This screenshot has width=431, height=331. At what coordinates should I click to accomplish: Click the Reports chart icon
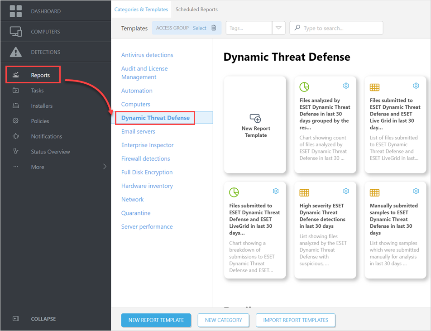(16, 75)
